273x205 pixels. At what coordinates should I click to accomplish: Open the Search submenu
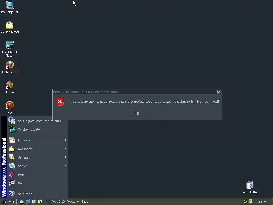(37, 166)
